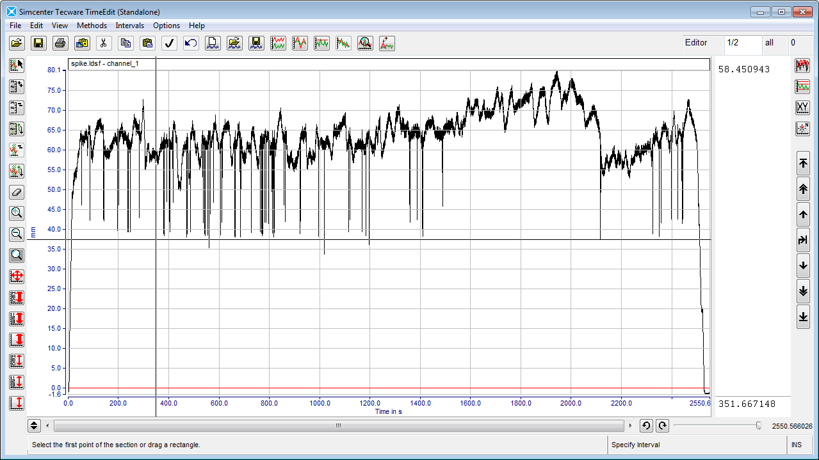Open the Edit menu
The width and height of the screenshot is (819, 460).
(36, 26)
